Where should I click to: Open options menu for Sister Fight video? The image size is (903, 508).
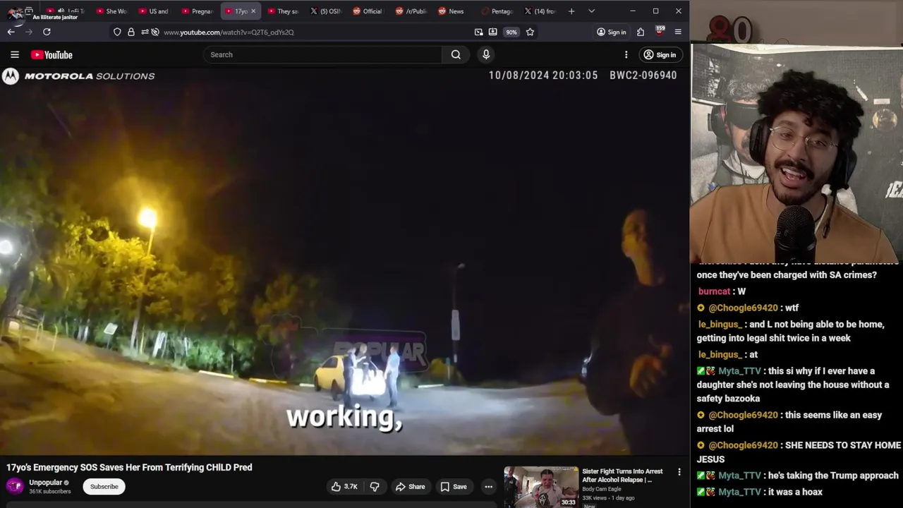click(x=679, y=472)
